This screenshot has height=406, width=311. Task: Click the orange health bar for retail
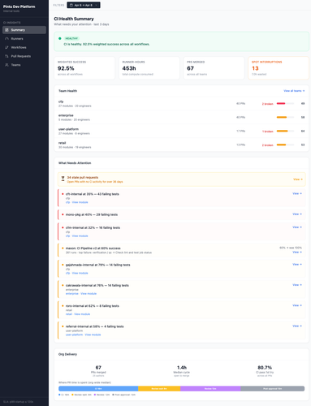pyautogui.click(x=282, y=145)
